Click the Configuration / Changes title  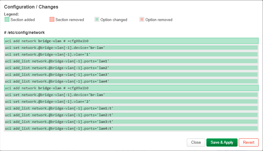(31, 7)
